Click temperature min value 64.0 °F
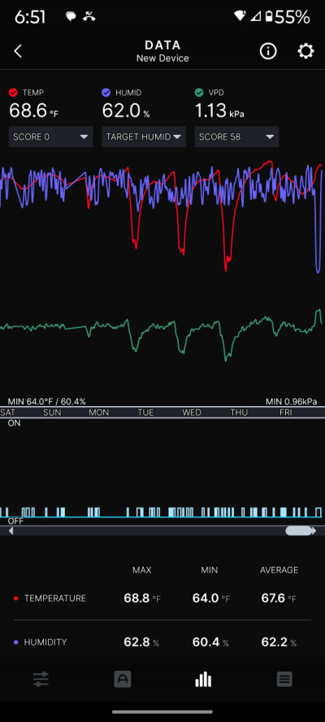 click(210, 599)
